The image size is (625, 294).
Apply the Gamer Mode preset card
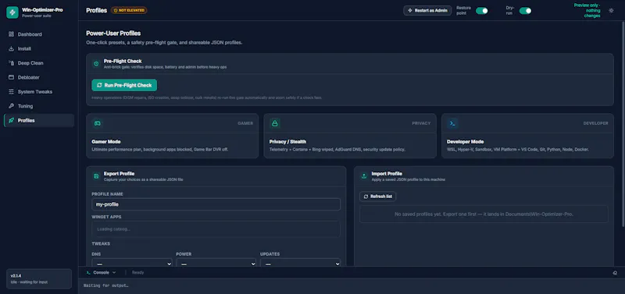pos(172,136)
